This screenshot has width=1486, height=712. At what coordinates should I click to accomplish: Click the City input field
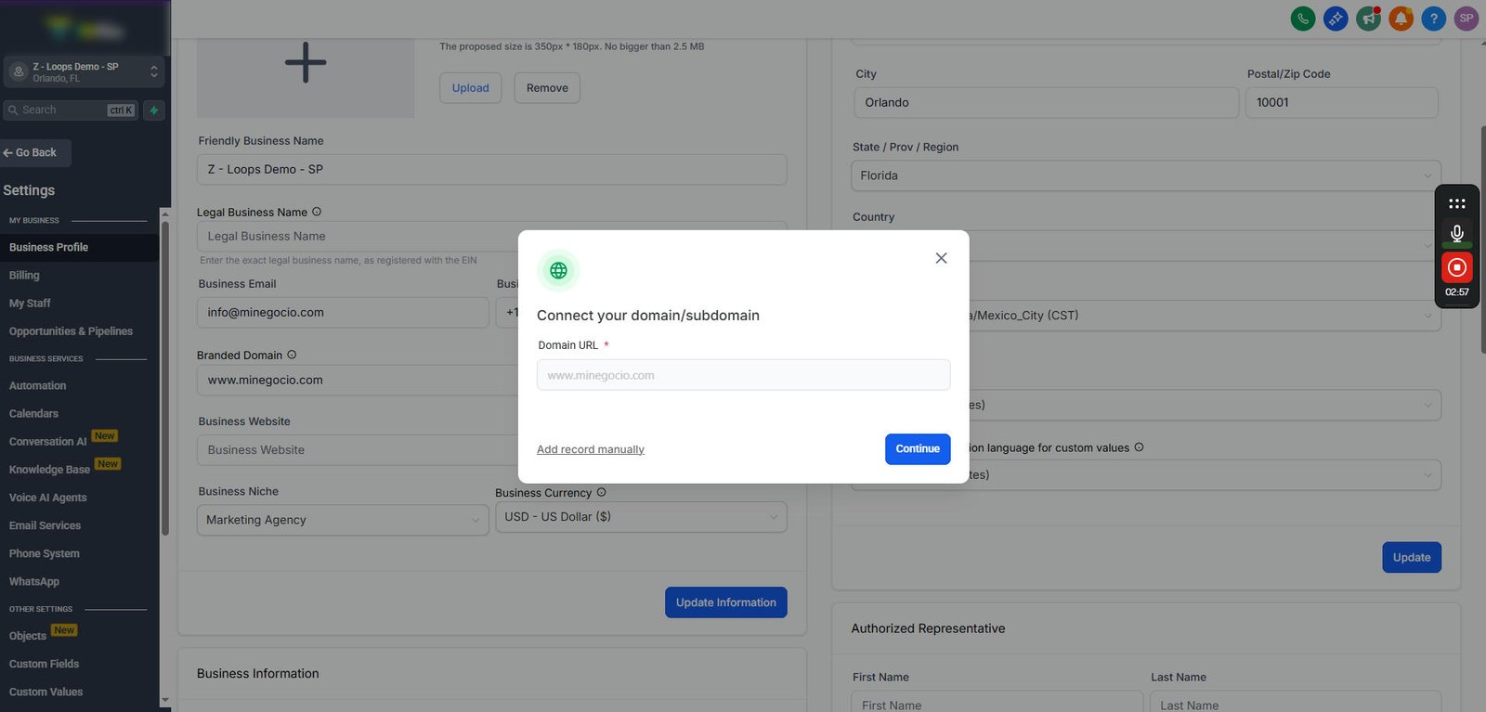(1046, 103)
